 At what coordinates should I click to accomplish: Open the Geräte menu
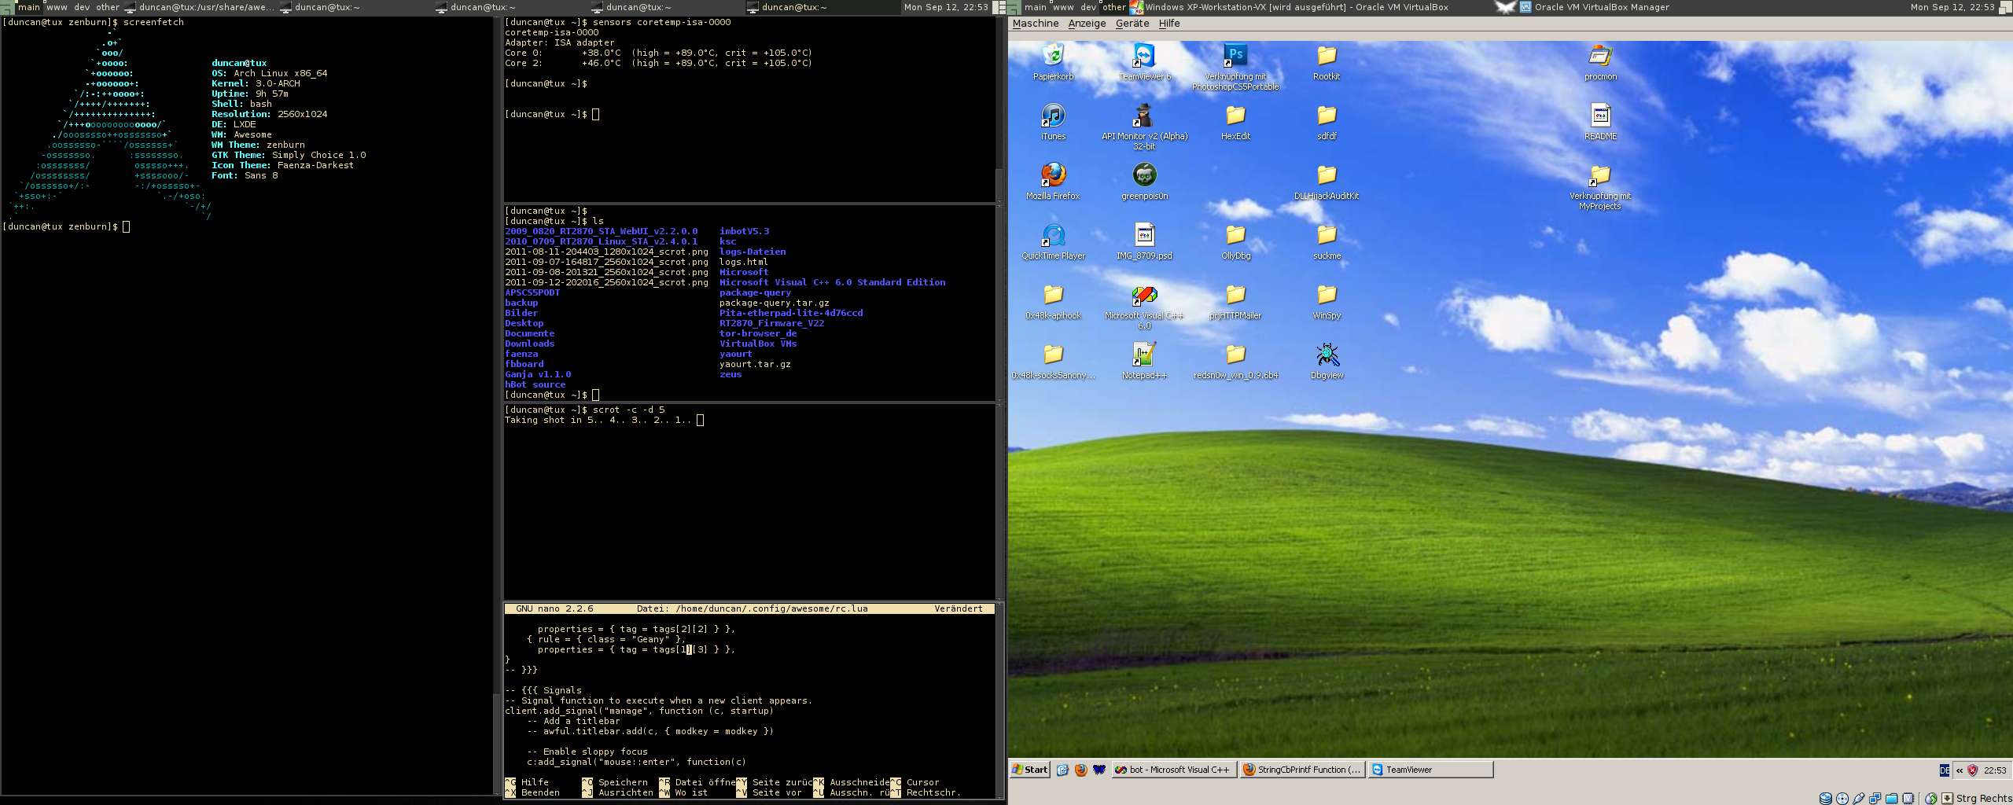pos(1132,24)
